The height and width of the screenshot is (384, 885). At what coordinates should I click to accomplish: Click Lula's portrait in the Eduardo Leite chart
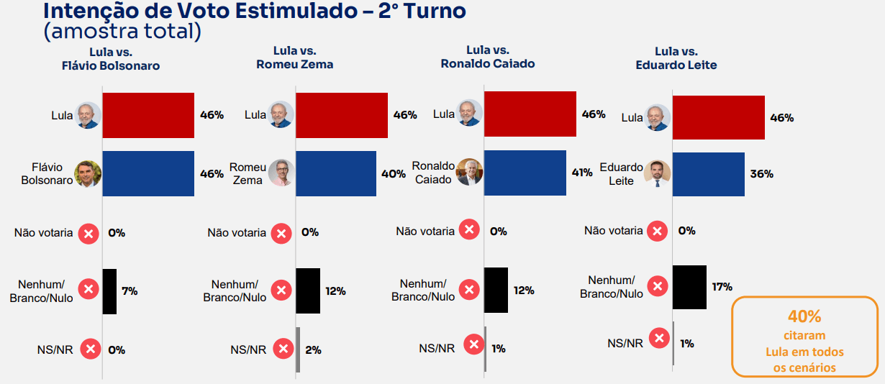658,117
